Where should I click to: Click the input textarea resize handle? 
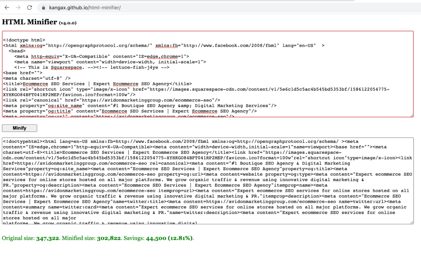click(412, 115)
